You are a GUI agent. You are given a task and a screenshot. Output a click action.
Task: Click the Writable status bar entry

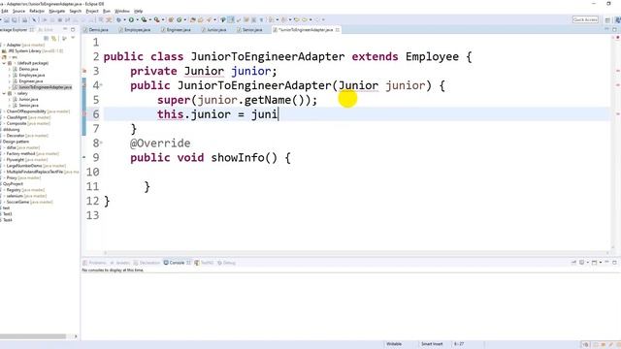click(394, 344)
